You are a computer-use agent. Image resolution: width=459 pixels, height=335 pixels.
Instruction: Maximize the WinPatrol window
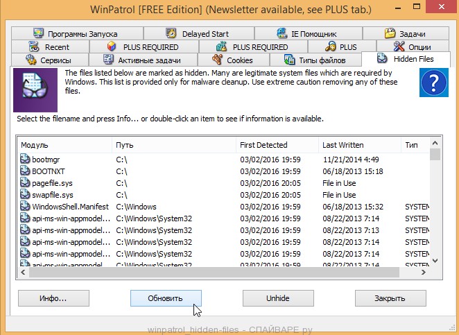(x=416, y=6)
